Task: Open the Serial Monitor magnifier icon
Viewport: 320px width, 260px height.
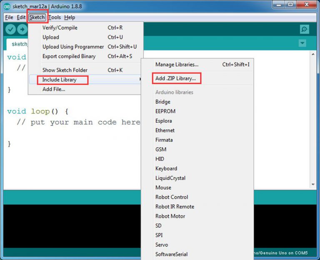Action: point(305,29)
